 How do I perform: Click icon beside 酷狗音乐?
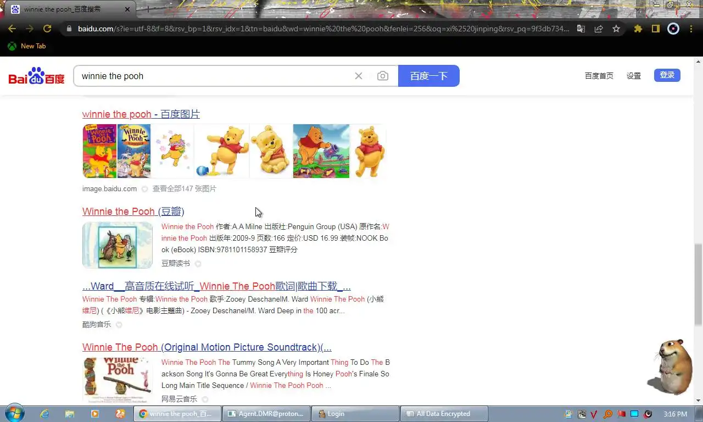(x=119, y=325)
